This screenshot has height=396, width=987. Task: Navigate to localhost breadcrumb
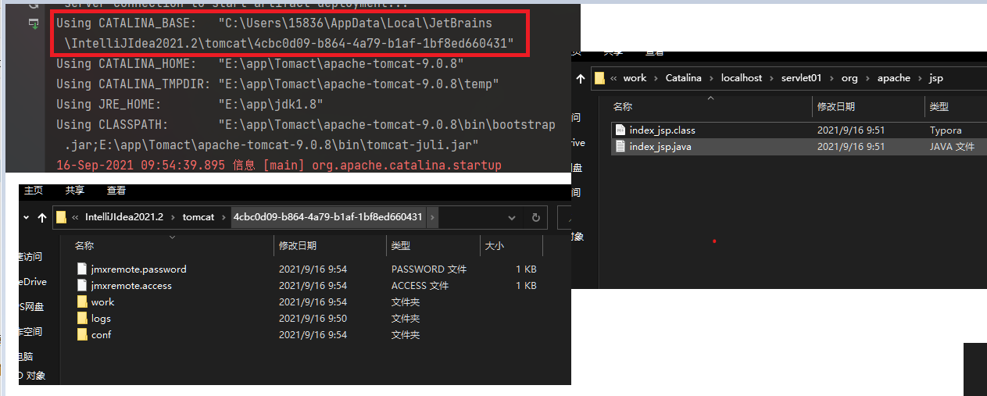742,78
